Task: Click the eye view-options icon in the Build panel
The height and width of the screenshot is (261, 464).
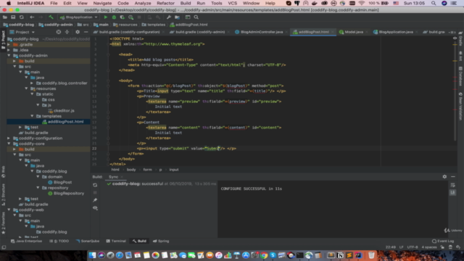Action: 95,208
